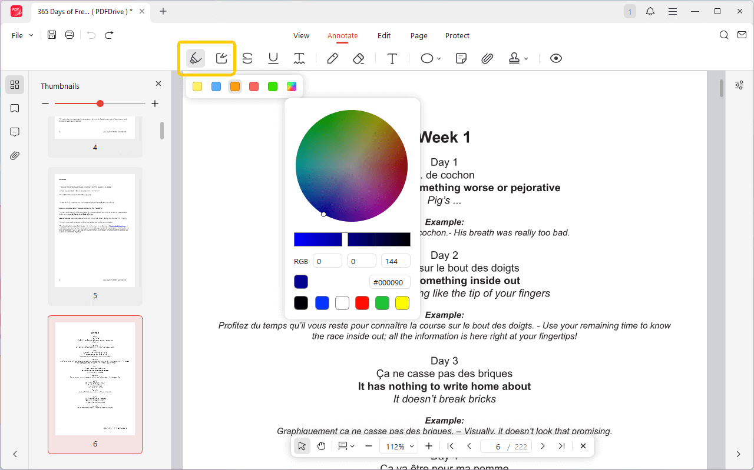Select the Underline annotation tool

coord(273,58)
